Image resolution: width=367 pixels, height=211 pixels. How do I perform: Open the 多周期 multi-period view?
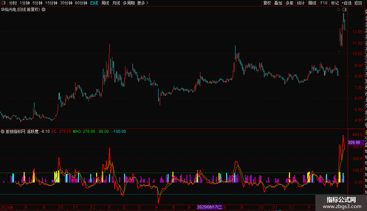129,3
